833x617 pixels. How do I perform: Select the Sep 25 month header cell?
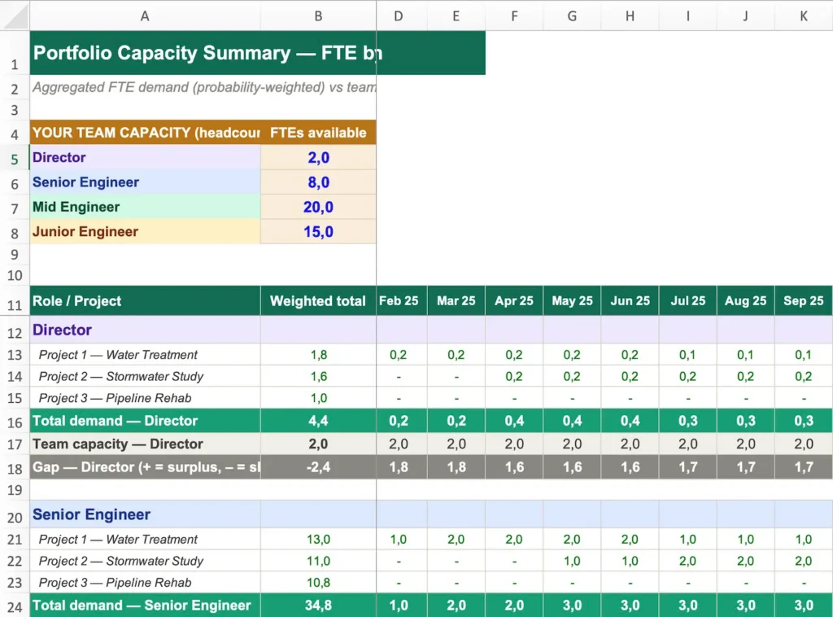803,300
